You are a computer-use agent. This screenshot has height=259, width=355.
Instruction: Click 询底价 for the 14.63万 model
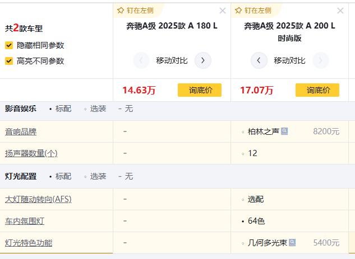pos(199,90)
